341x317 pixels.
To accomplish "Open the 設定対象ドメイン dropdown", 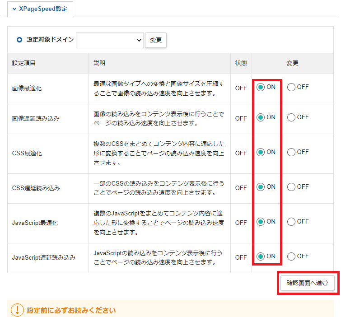I will tap(110, 40).
